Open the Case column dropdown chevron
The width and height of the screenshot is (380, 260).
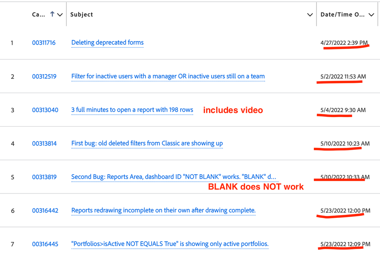(x=60, y=15)
